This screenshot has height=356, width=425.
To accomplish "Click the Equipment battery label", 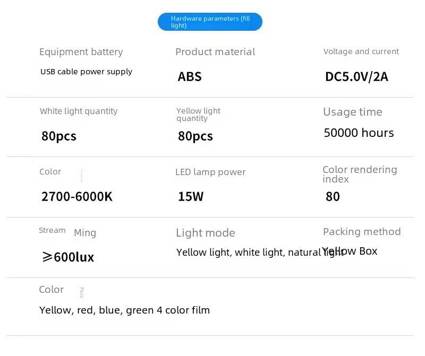I will (81, 52).
